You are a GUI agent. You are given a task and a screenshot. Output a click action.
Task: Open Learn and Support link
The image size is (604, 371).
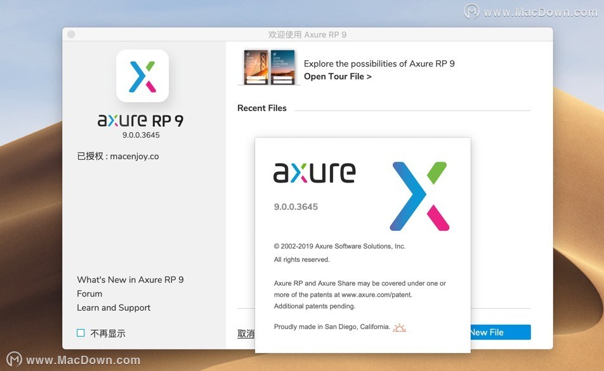pos(114,308)
